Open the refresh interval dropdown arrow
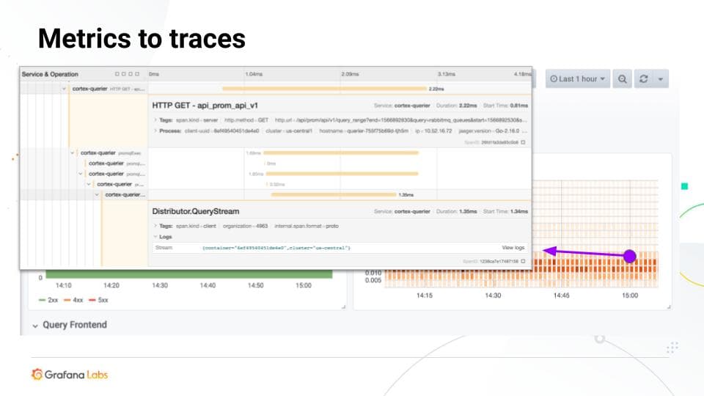 click(661, 79)
